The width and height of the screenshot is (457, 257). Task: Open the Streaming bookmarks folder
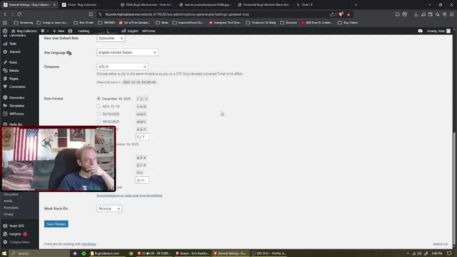[23, 22]
